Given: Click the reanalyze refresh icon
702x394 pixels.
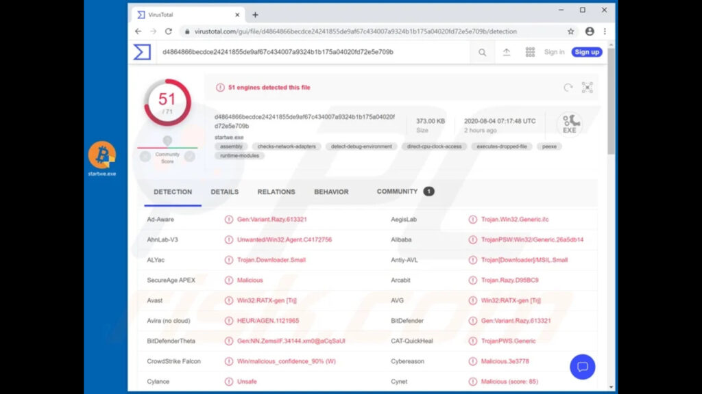Looking at the screenshot, I should 568,88.
